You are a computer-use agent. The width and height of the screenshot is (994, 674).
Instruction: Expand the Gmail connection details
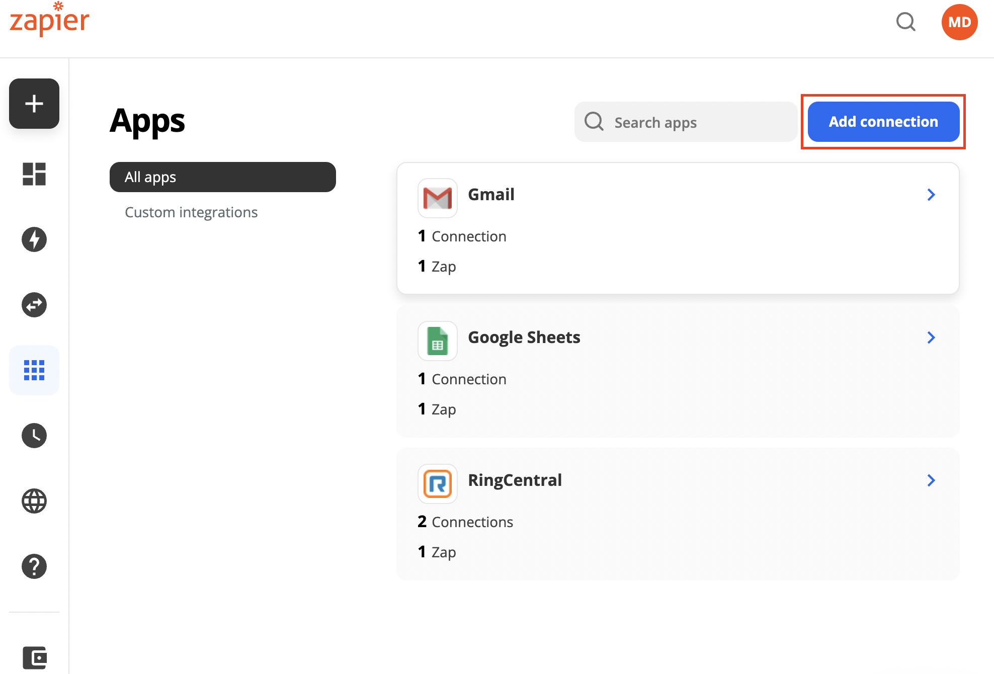pos(931,195)
